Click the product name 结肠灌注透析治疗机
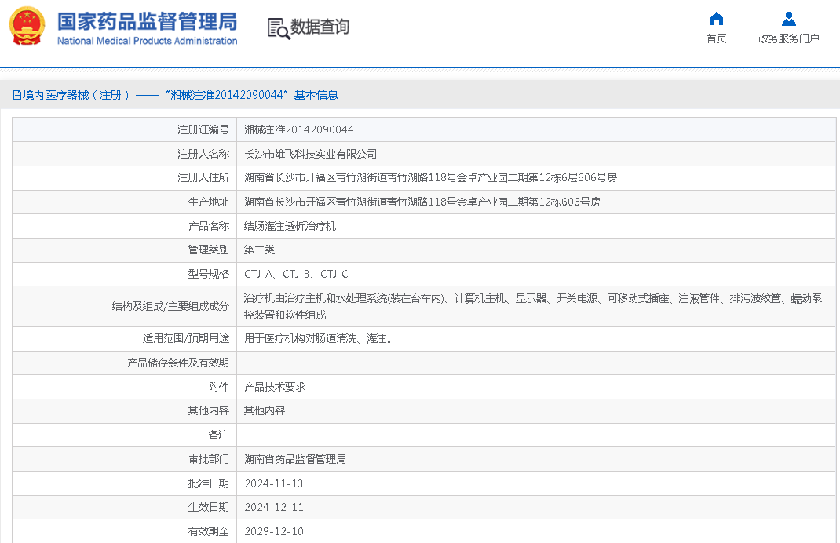This screenshot has width=840, height=543. pos(290,226)
